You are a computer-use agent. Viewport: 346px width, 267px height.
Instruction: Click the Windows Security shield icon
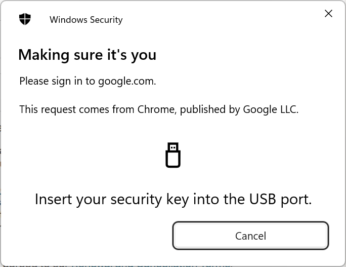[25, 19]
